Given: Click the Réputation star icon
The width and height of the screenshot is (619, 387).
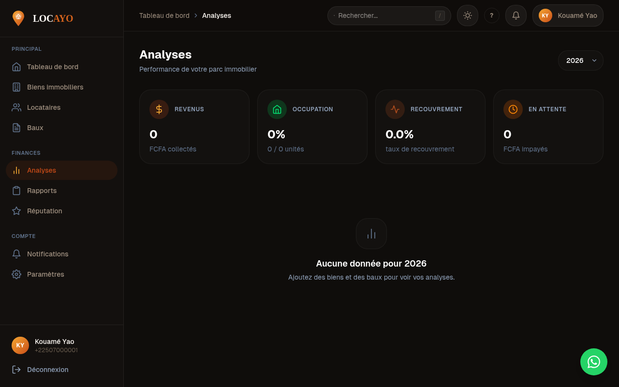Looking at the screenshot, I should (16, 210).
